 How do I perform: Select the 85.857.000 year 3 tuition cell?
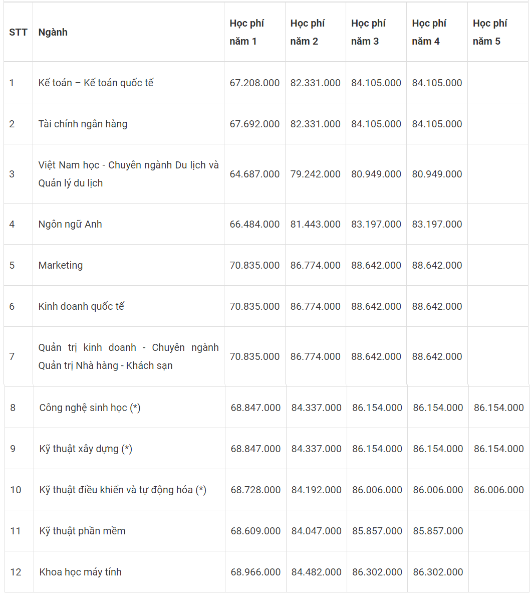(x=377, y=531)
